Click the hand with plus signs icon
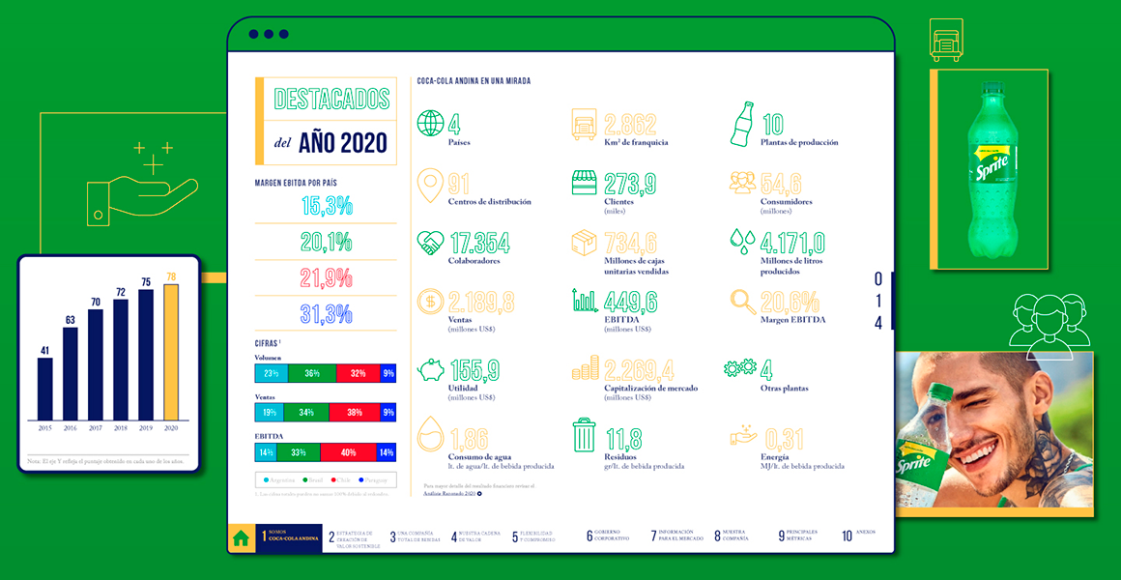This screenshot has height=580, width=1121. pyautogui.click(x=141, y=185)
